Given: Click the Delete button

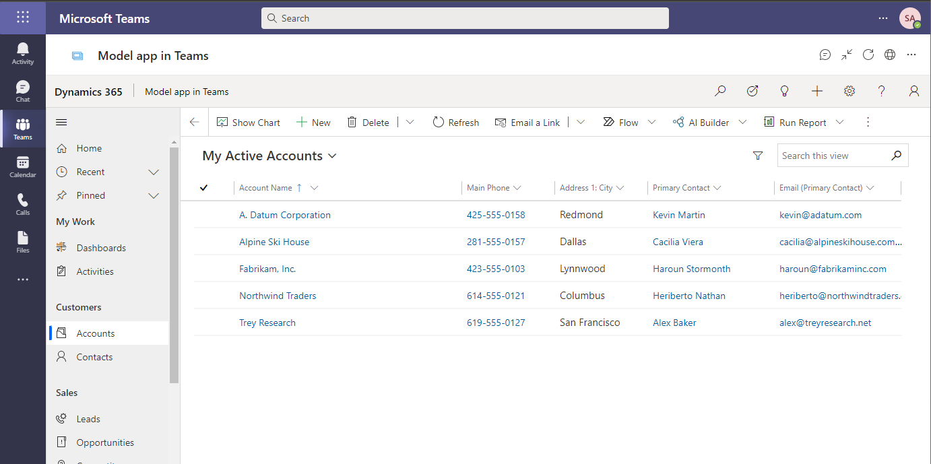Looking at the screenshot, I should 368,122.
